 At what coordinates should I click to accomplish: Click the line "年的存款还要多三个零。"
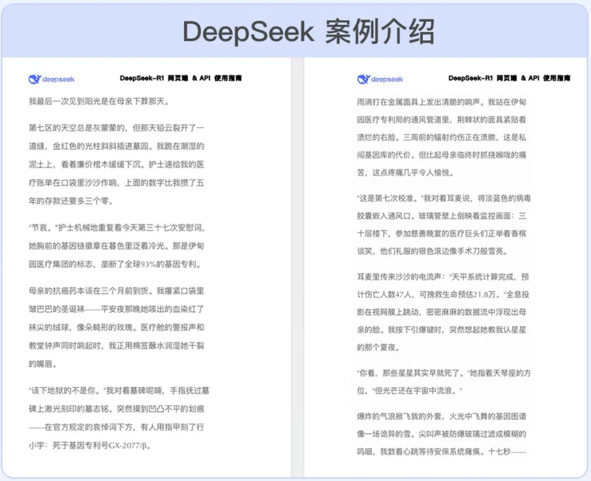[71, 200]
